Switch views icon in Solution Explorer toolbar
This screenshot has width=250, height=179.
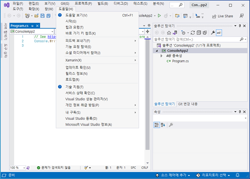(x=175, y=33)
